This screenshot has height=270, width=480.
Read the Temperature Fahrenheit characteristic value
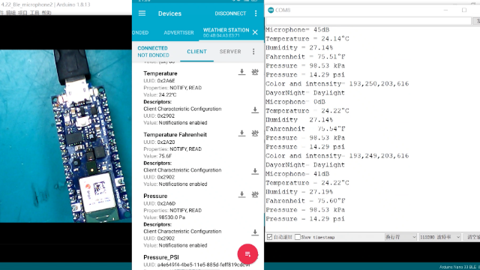[x=241, y=133]
